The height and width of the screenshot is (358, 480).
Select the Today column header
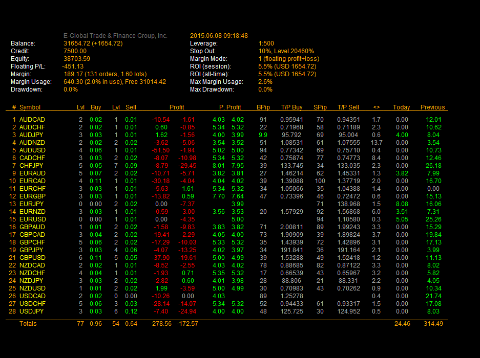pos(401,107)
